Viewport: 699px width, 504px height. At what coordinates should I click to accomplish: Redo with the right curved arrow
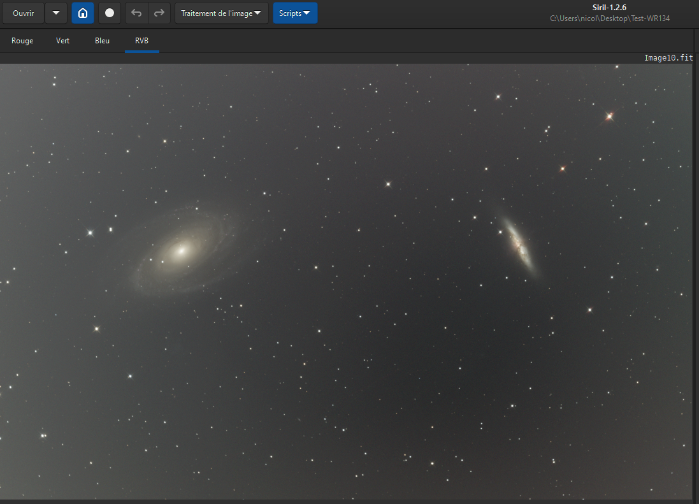pyautogui.click(x=159, y=13)
